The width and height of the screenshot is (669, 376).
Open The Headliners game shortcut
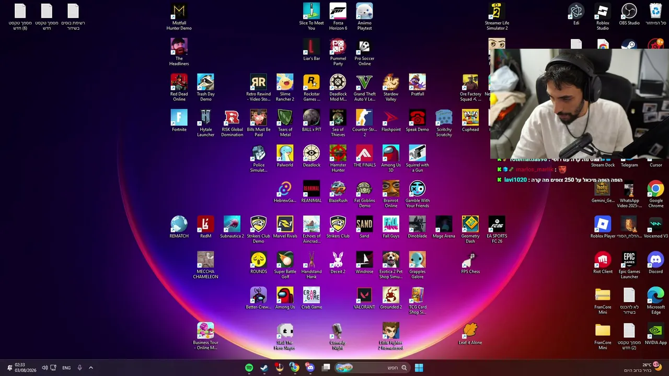pos(179,52)
